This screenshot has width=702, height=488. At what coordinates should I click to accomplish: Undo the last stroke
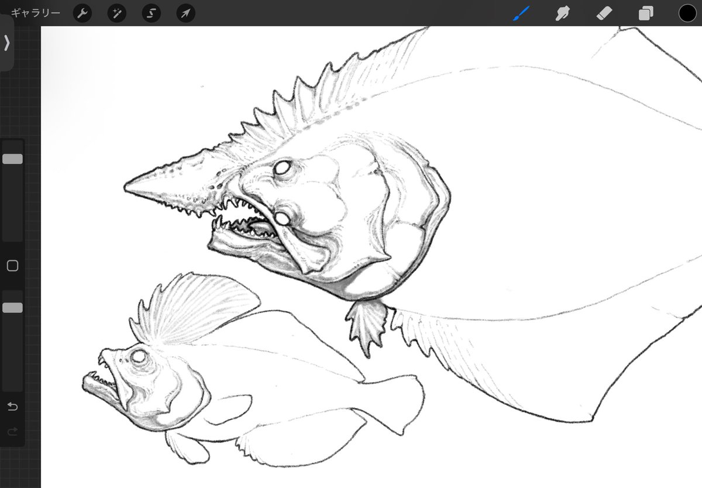pos(12,406)
